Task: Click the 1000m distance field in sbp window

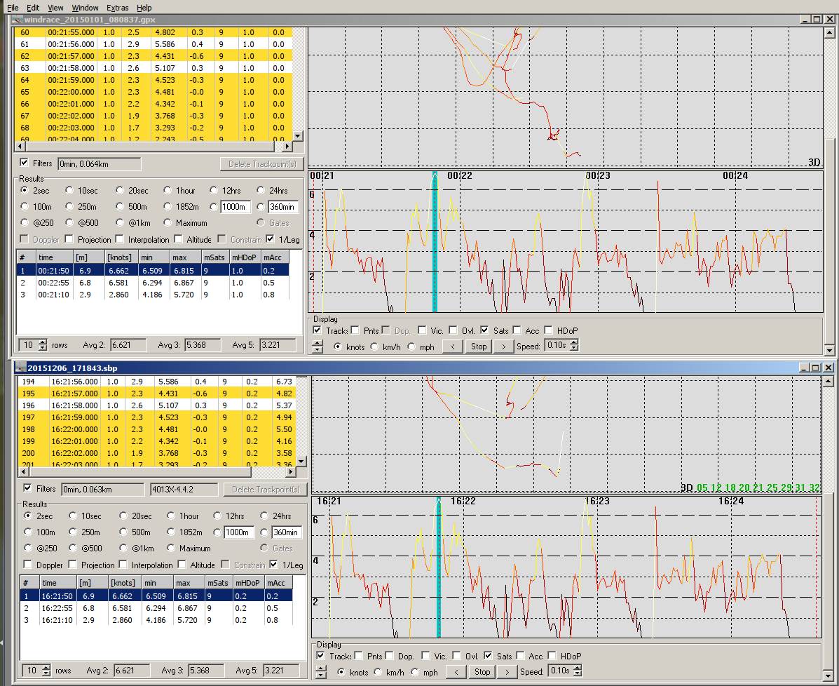Action: tap(238, 532)
